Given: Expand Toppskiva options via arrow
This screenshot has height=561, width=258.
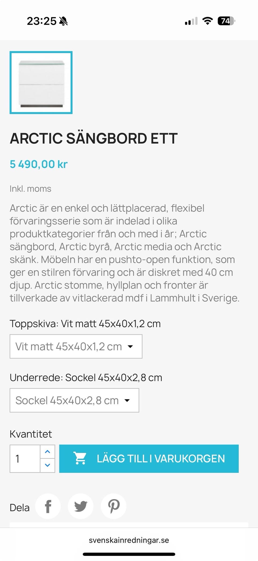Looking at the screenshot, I should (x=130, y=346).
